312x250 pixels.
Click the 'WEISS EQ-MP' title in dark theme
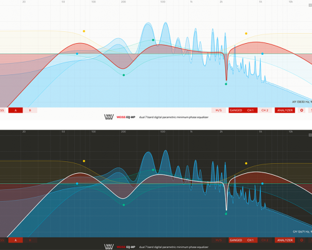click(126, 247)
